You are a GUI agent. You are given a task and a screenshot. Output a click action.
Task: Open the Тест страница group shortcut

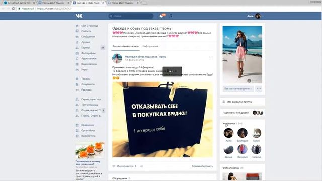point(90,105)
